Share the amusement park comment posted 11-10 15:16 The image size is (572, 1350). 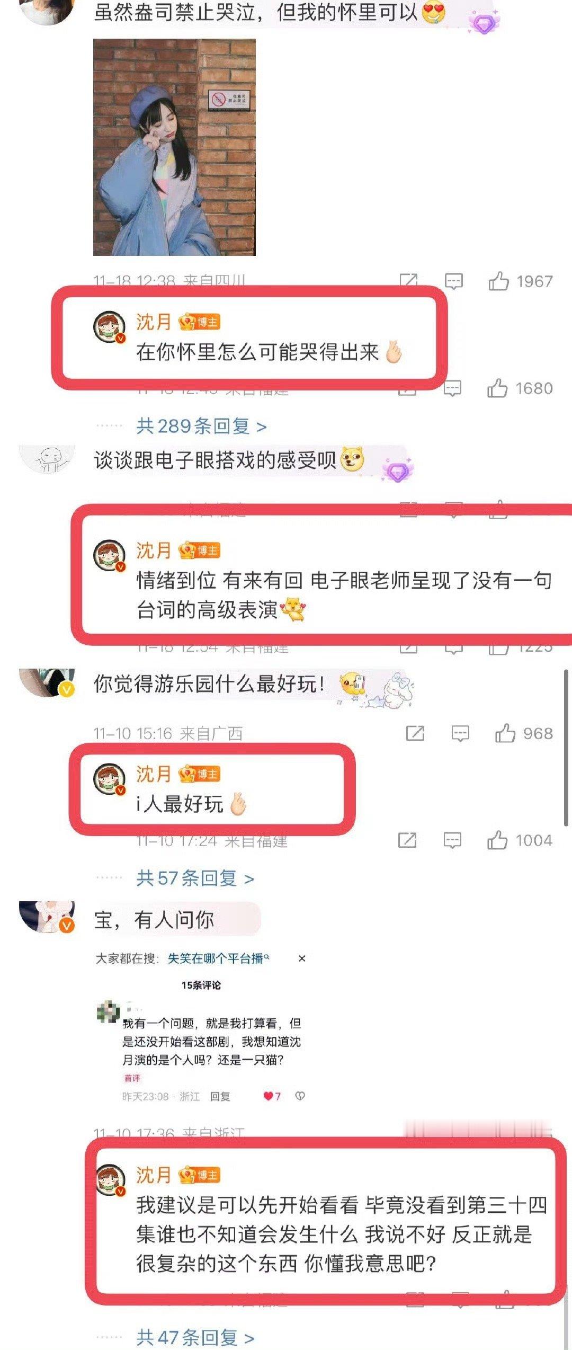415,733
